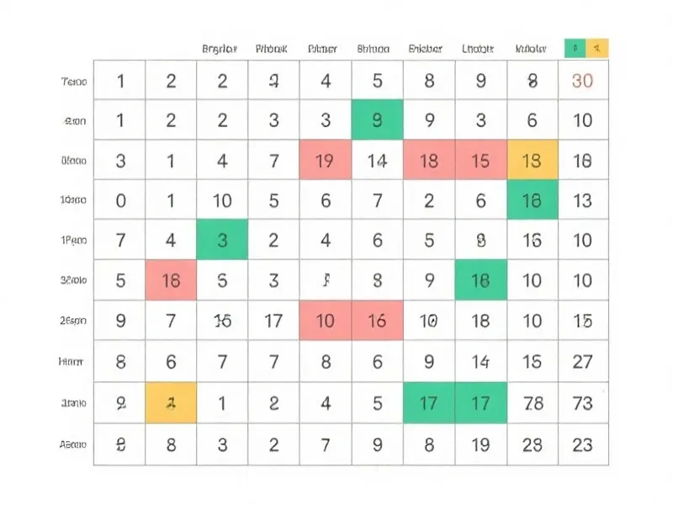Click the first column header above the table

pos(220,49)
